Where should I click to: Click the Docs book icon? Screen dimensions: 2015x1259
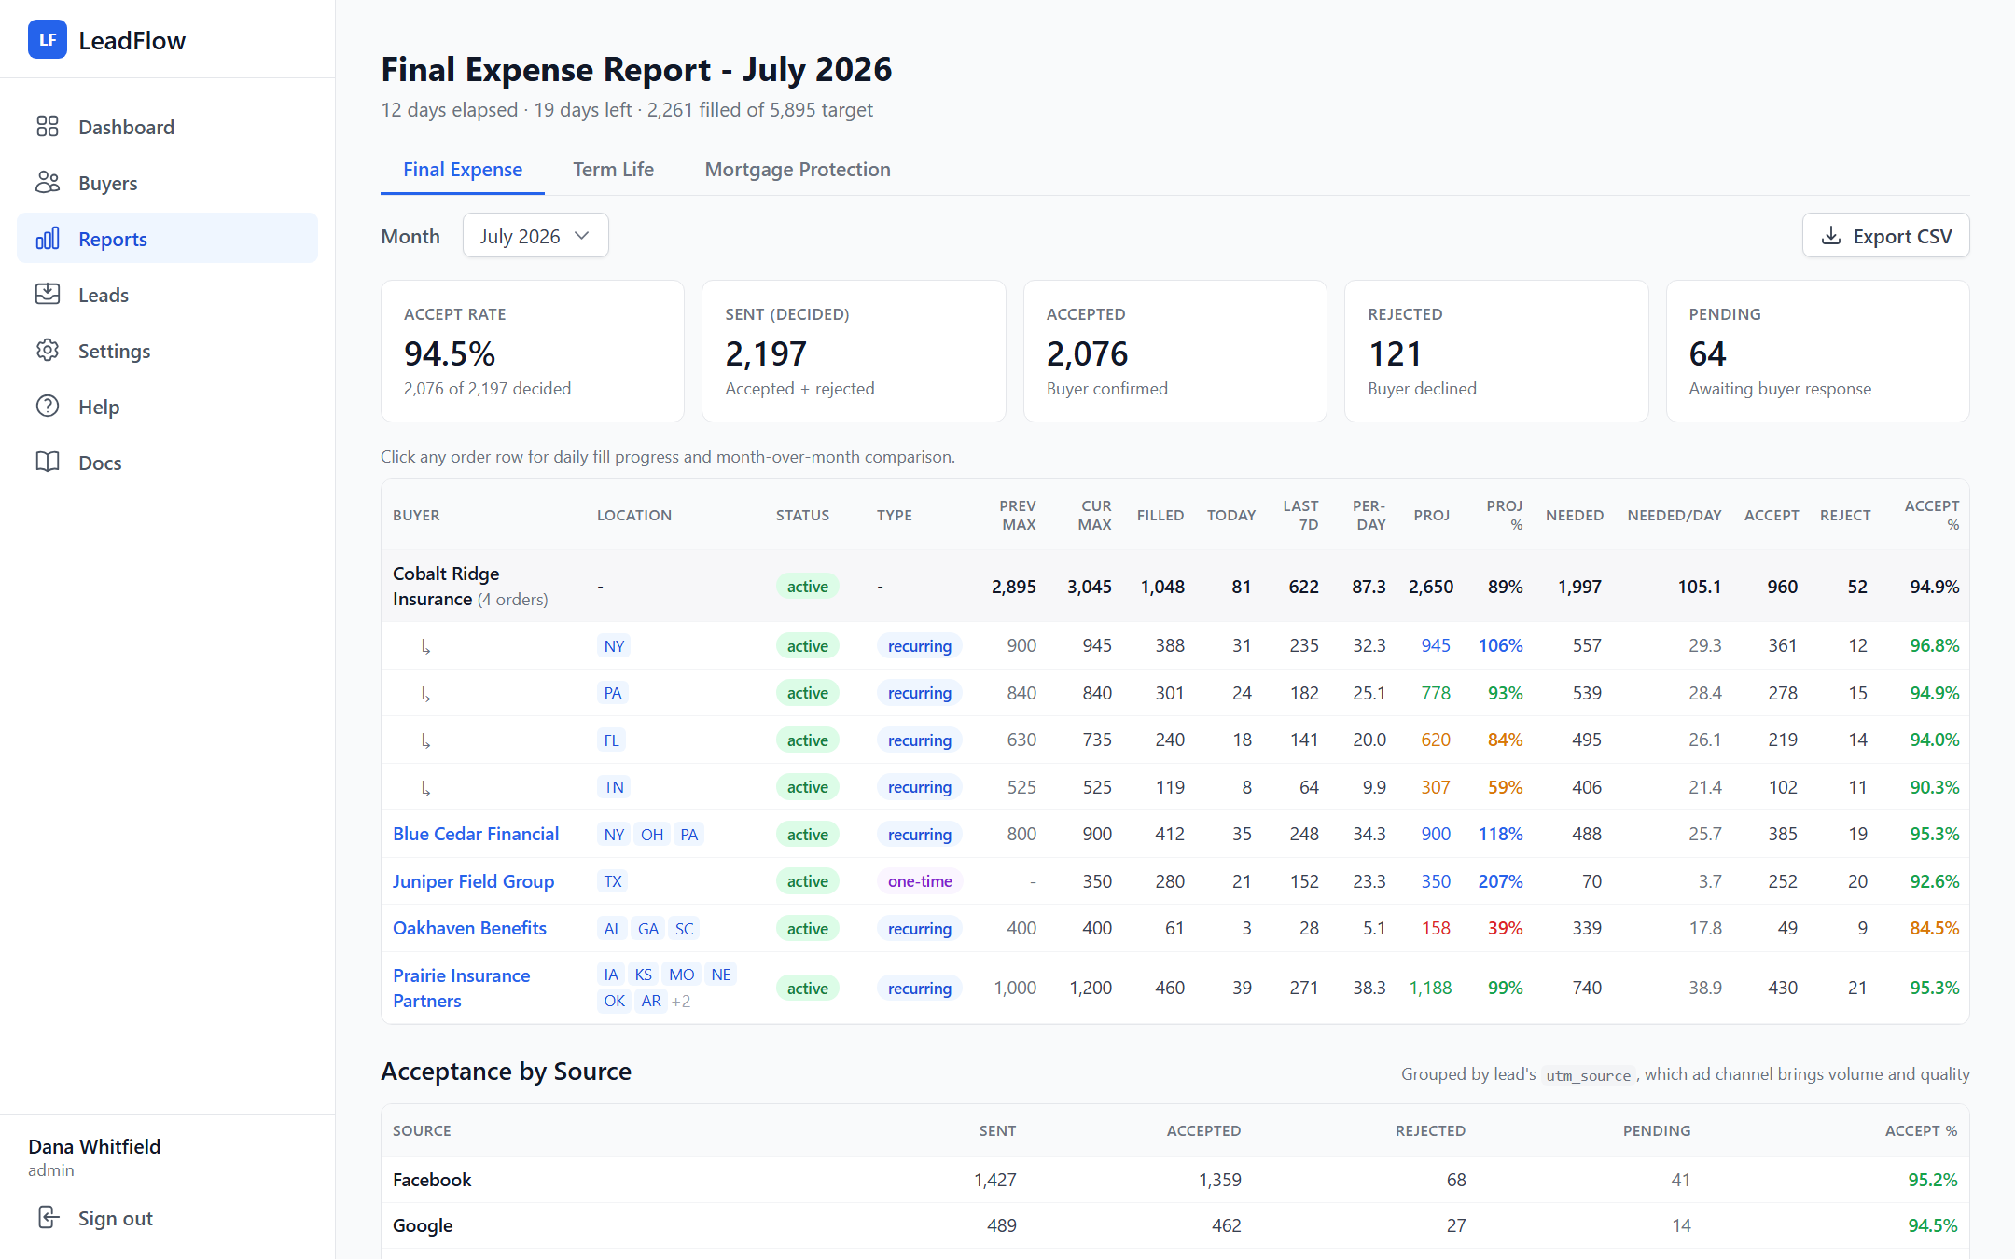[48, 462]
